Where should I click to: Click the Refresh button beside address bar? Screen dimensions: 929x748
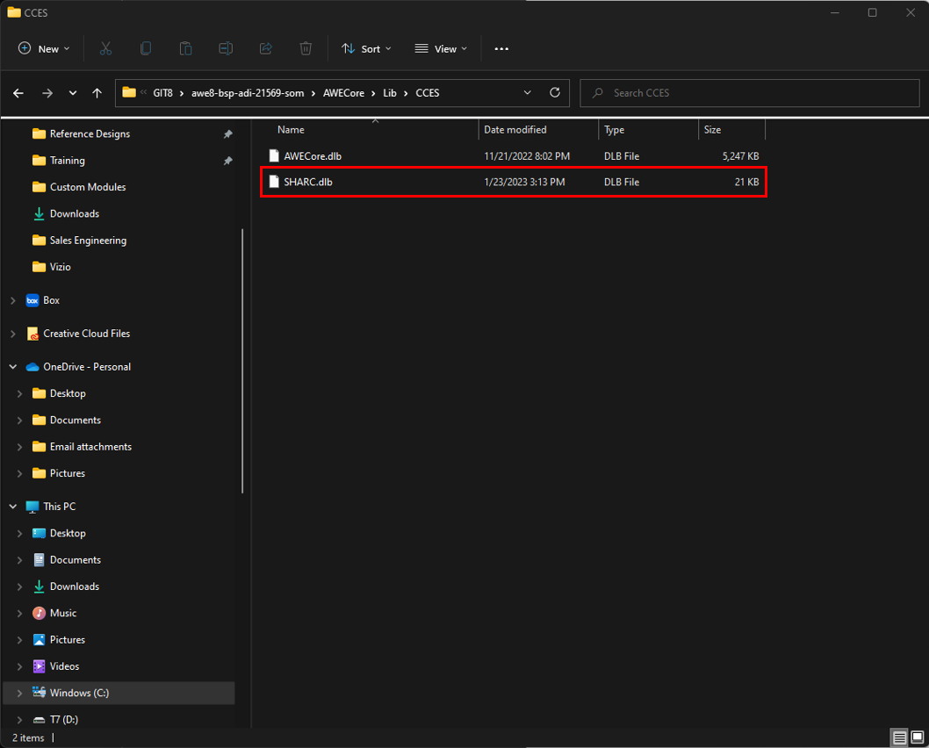tap(554, 92)
